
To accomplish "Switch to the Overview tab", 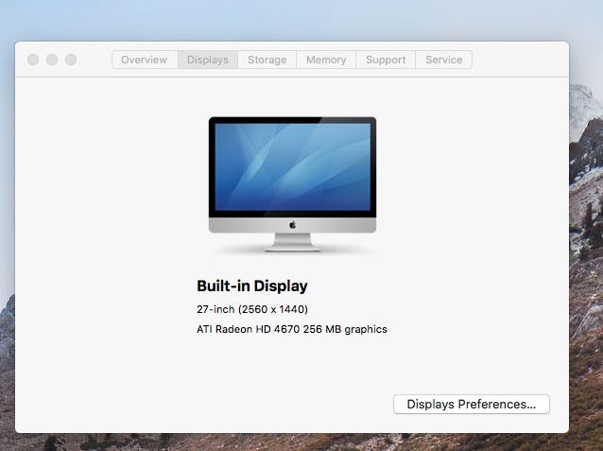I will point(145,60).
